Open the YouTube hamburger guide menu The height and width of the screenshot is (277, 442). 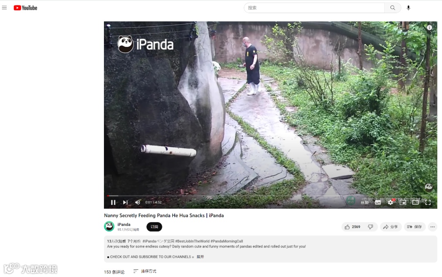[x=4, y=8]
